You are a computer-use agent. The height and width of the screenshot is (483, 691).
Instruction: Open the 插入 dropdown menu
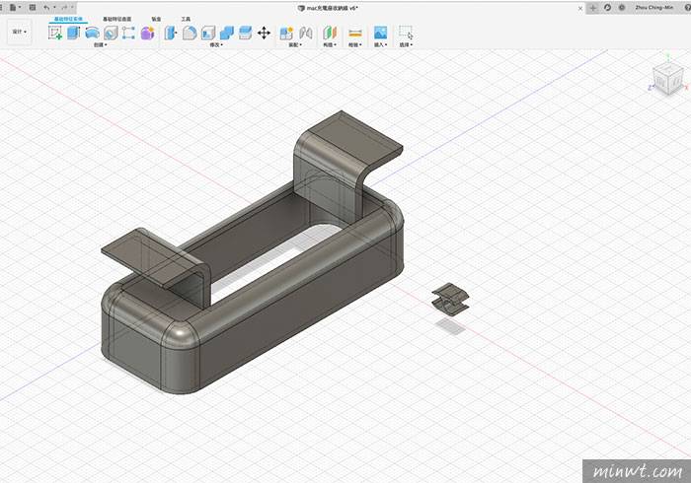380,44
